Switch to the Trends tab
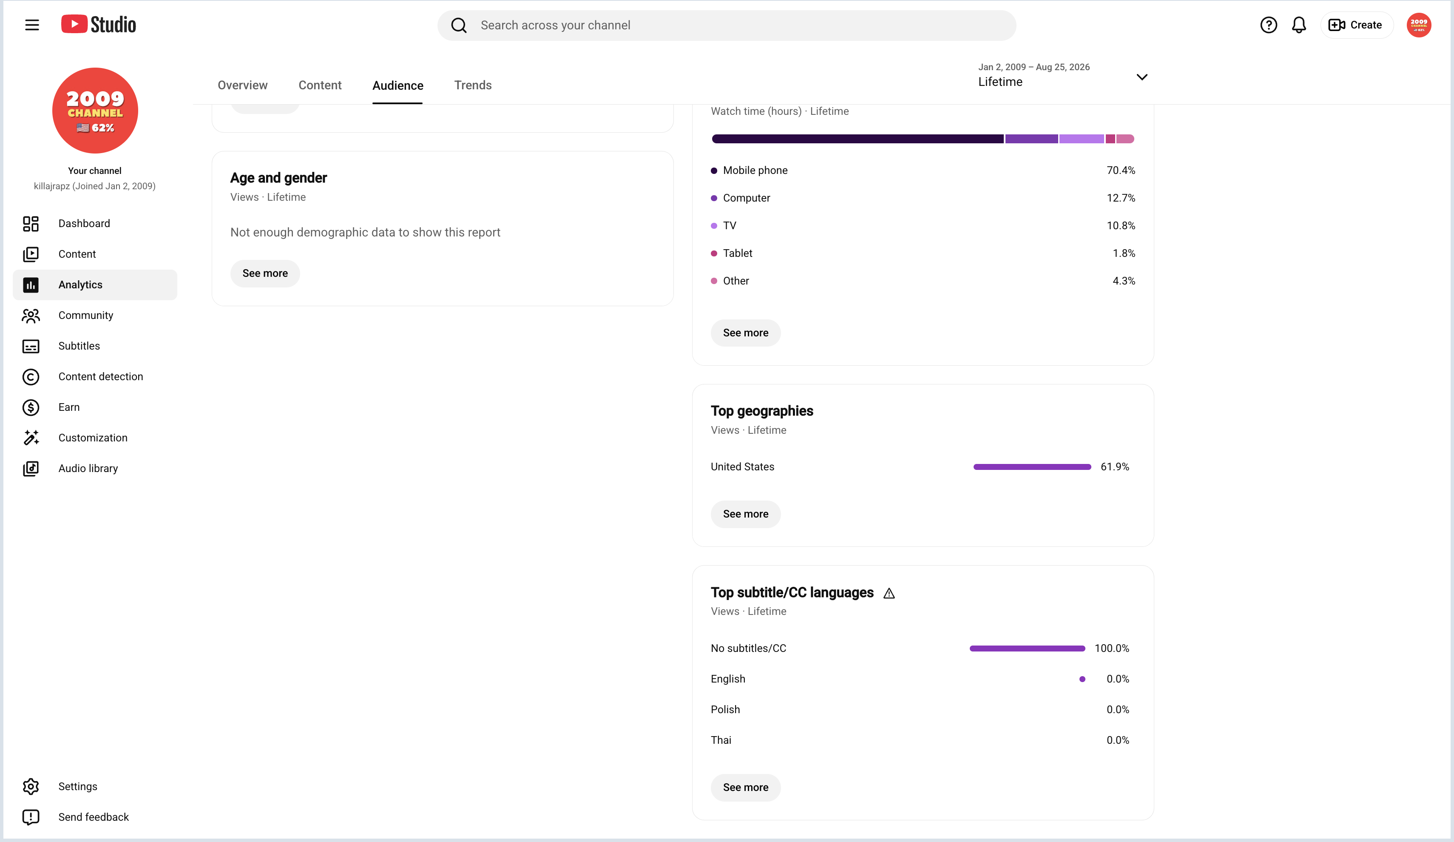 coord(473,85)
